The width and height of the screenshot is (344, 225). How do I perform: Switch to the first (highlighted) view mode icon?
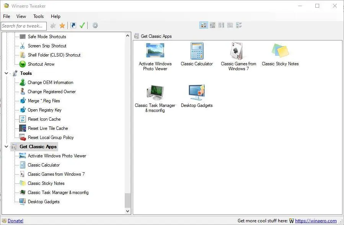204,25
